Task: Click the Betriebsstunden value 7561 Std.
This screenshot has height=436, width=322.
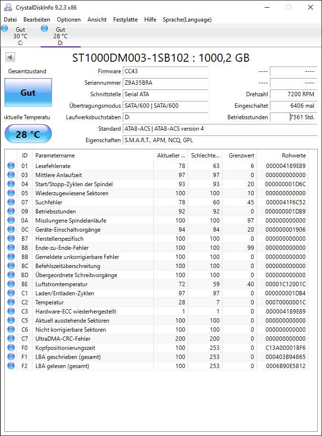Action: click(293, 117)
